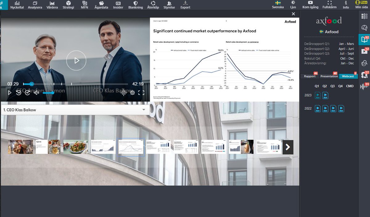Open video player settings gear
The width and height of the screenshot is (370, 217).
click(133, 92)
